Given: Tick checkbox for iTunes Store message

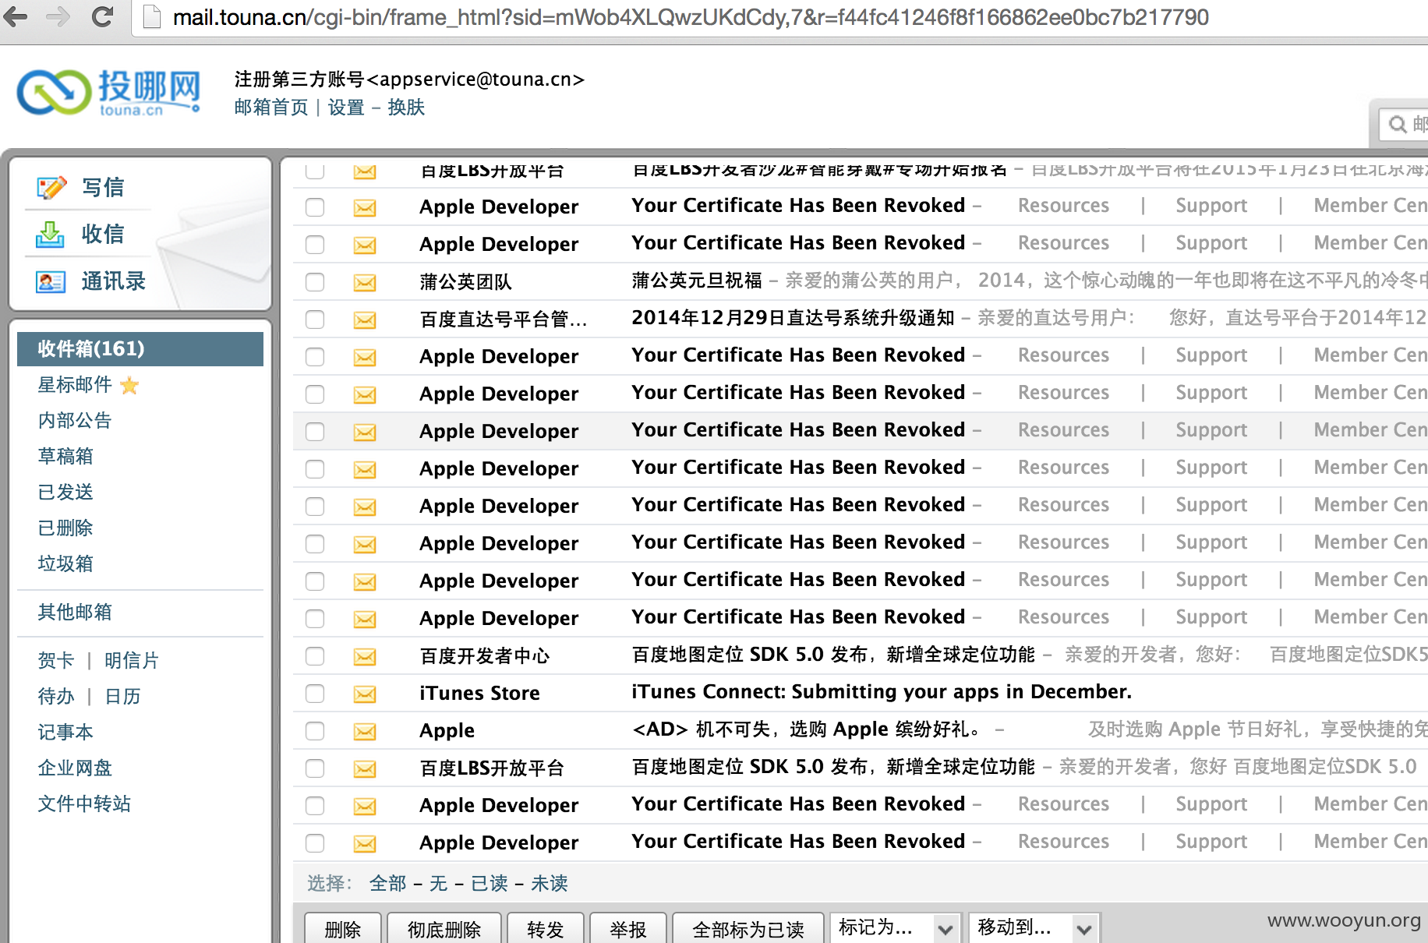Looking at the screenshot, I should click(315, 694).
